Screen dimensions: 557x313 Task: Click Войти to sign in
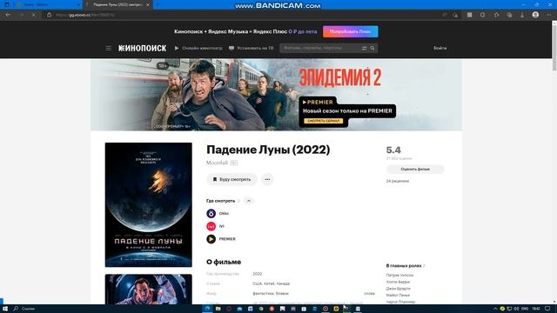[440, 48]
